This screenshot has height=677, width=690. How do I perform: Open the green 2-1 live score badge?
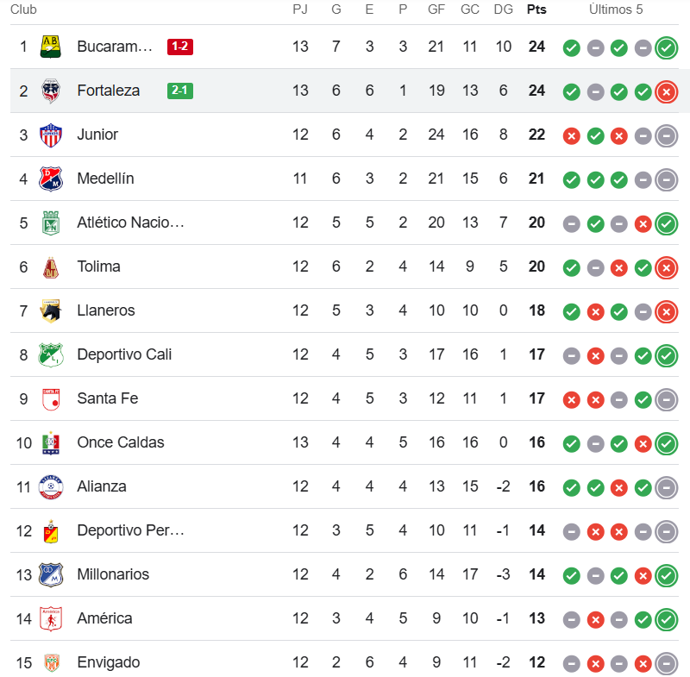point(180,91)
